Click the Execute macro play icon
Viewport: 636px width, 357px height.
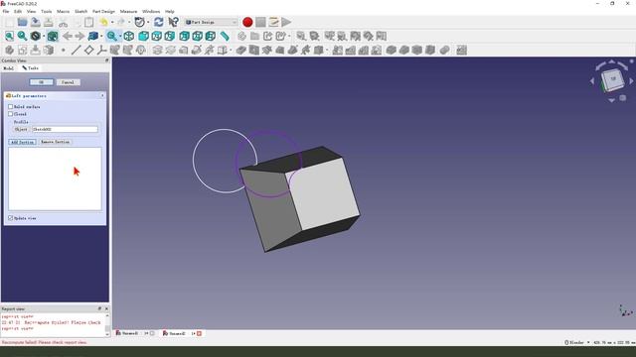[286, 22]
